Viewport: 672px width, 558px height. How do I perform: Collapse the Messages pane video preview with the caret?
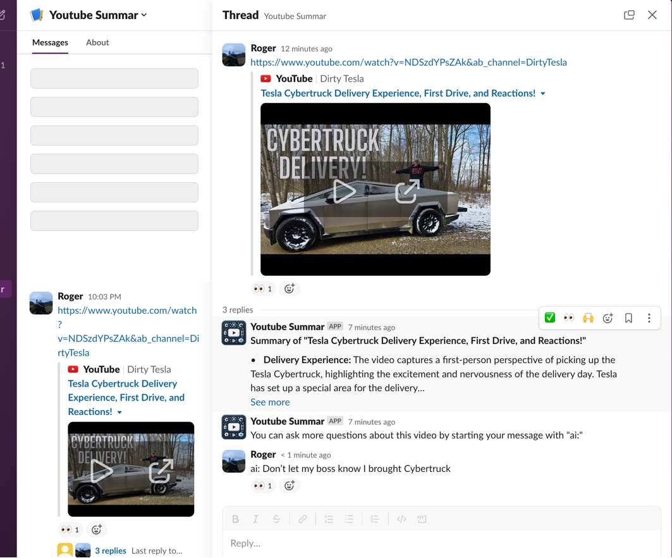point(119,412)
